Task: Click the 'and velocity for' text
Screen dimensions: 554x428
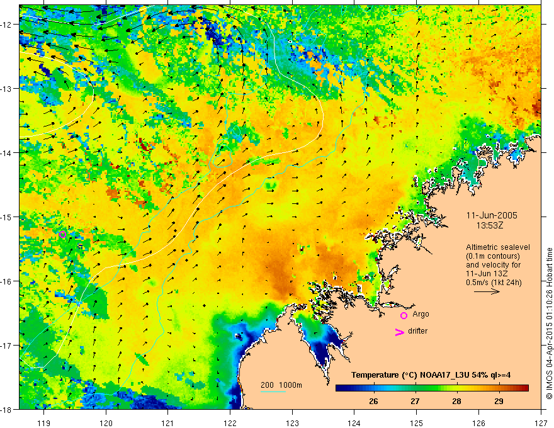Action: pyautogui.click(x=493, y=265)
